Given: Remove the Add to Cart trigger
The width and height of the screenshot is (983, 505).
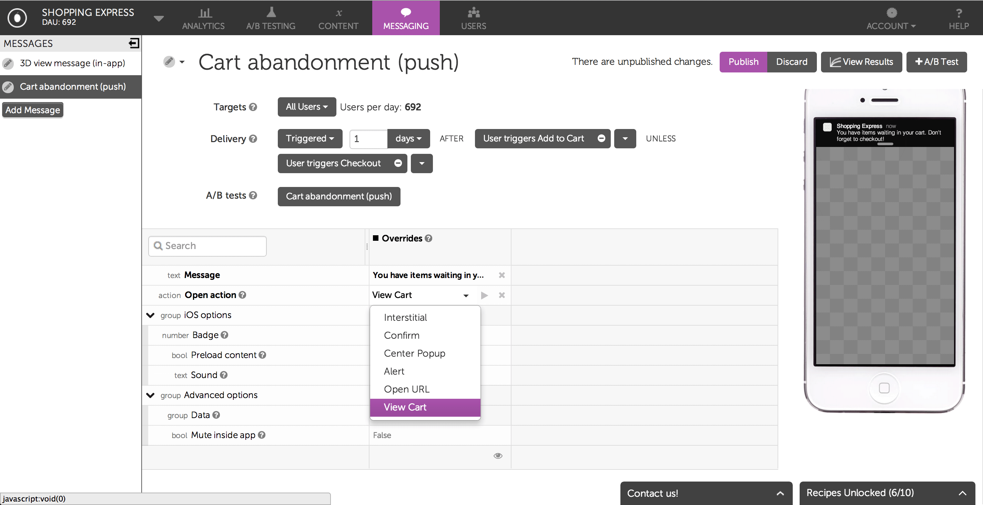Looking at the screenshot, I should pyautogui.click(x=601, y=138).
